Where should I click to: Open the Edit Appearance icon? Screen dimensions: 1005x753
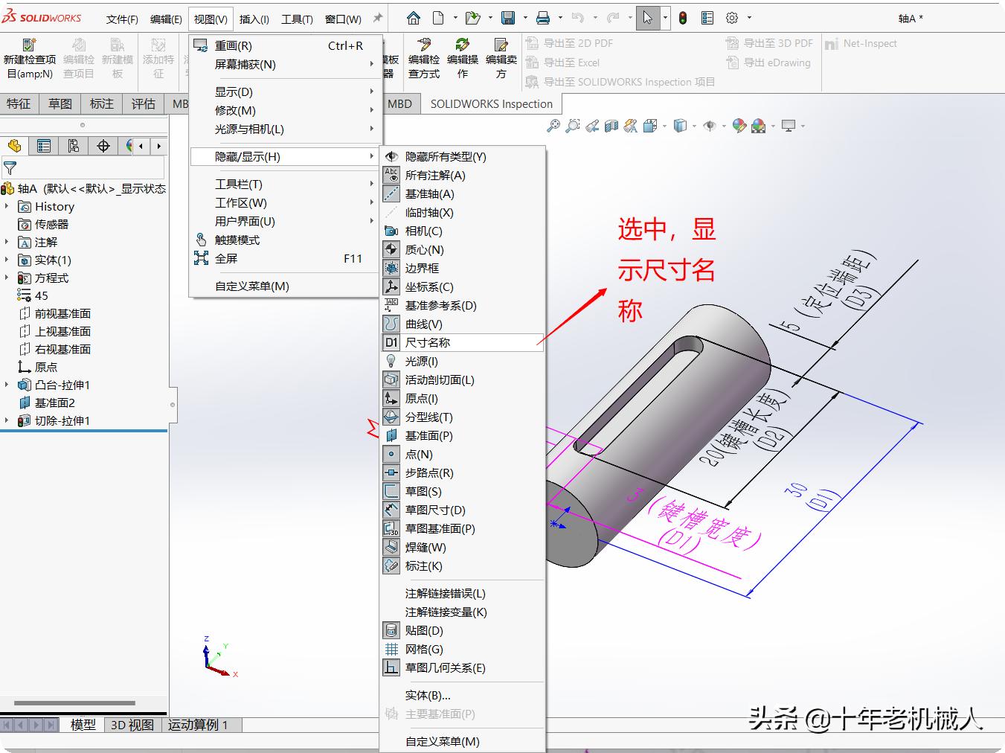[739, 125]
